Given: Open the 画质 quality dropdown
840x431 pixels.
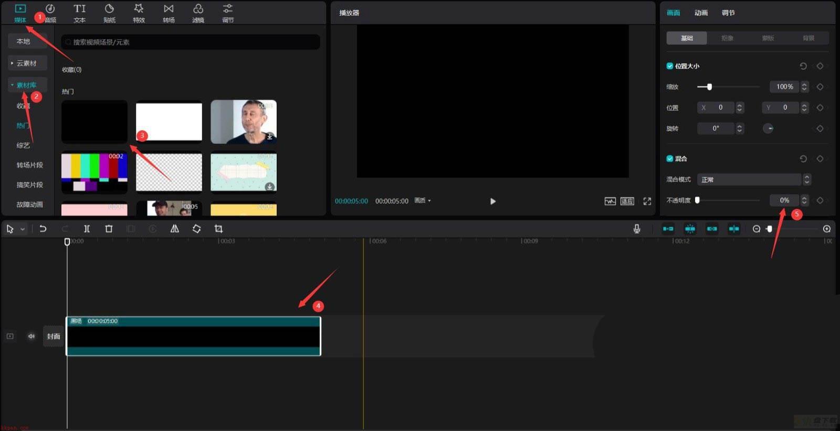Looking at the screenshot, I should click(x=423, y=201).
